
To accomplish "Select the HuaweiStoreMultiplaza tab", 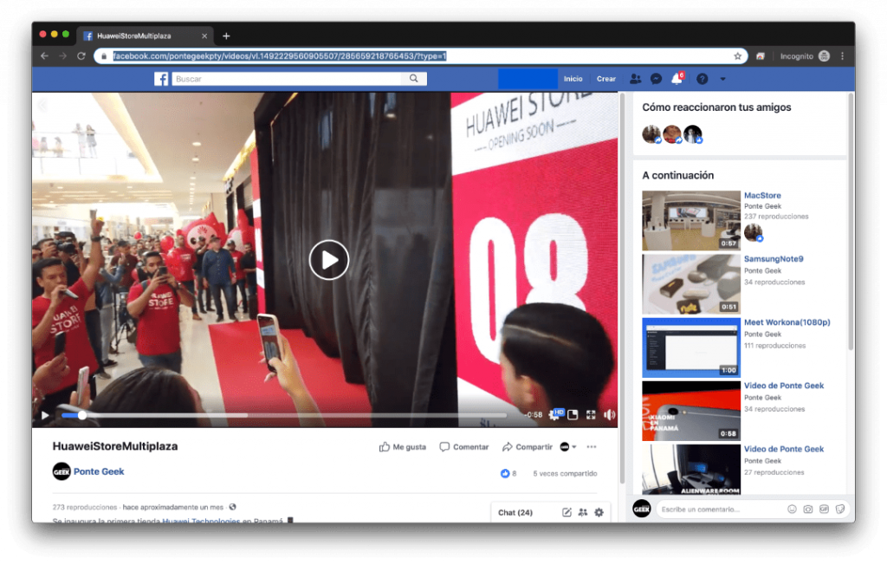I will pyautogui.click(x=145, y=36).
